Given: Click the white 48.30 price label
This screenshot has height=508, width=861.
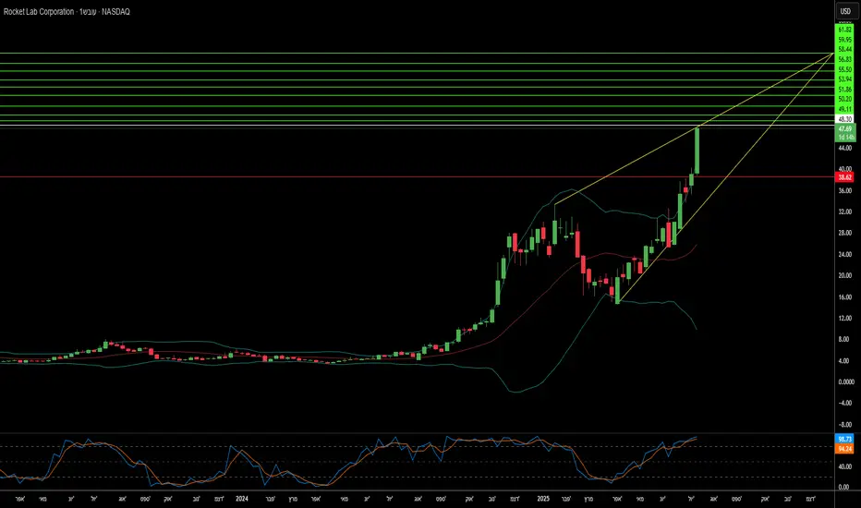Looking at the screenshot, I should point(845,119).
